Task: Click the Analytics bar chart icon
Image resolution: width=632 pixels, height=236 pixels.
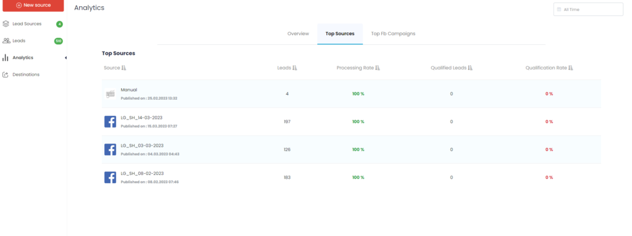Action: click(x=6, y=57)
